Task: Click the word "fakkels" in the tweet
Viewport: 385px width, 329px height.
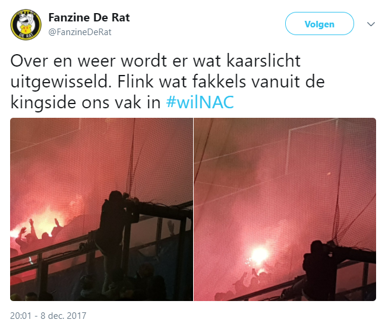Action: click(x=219, y=82)
